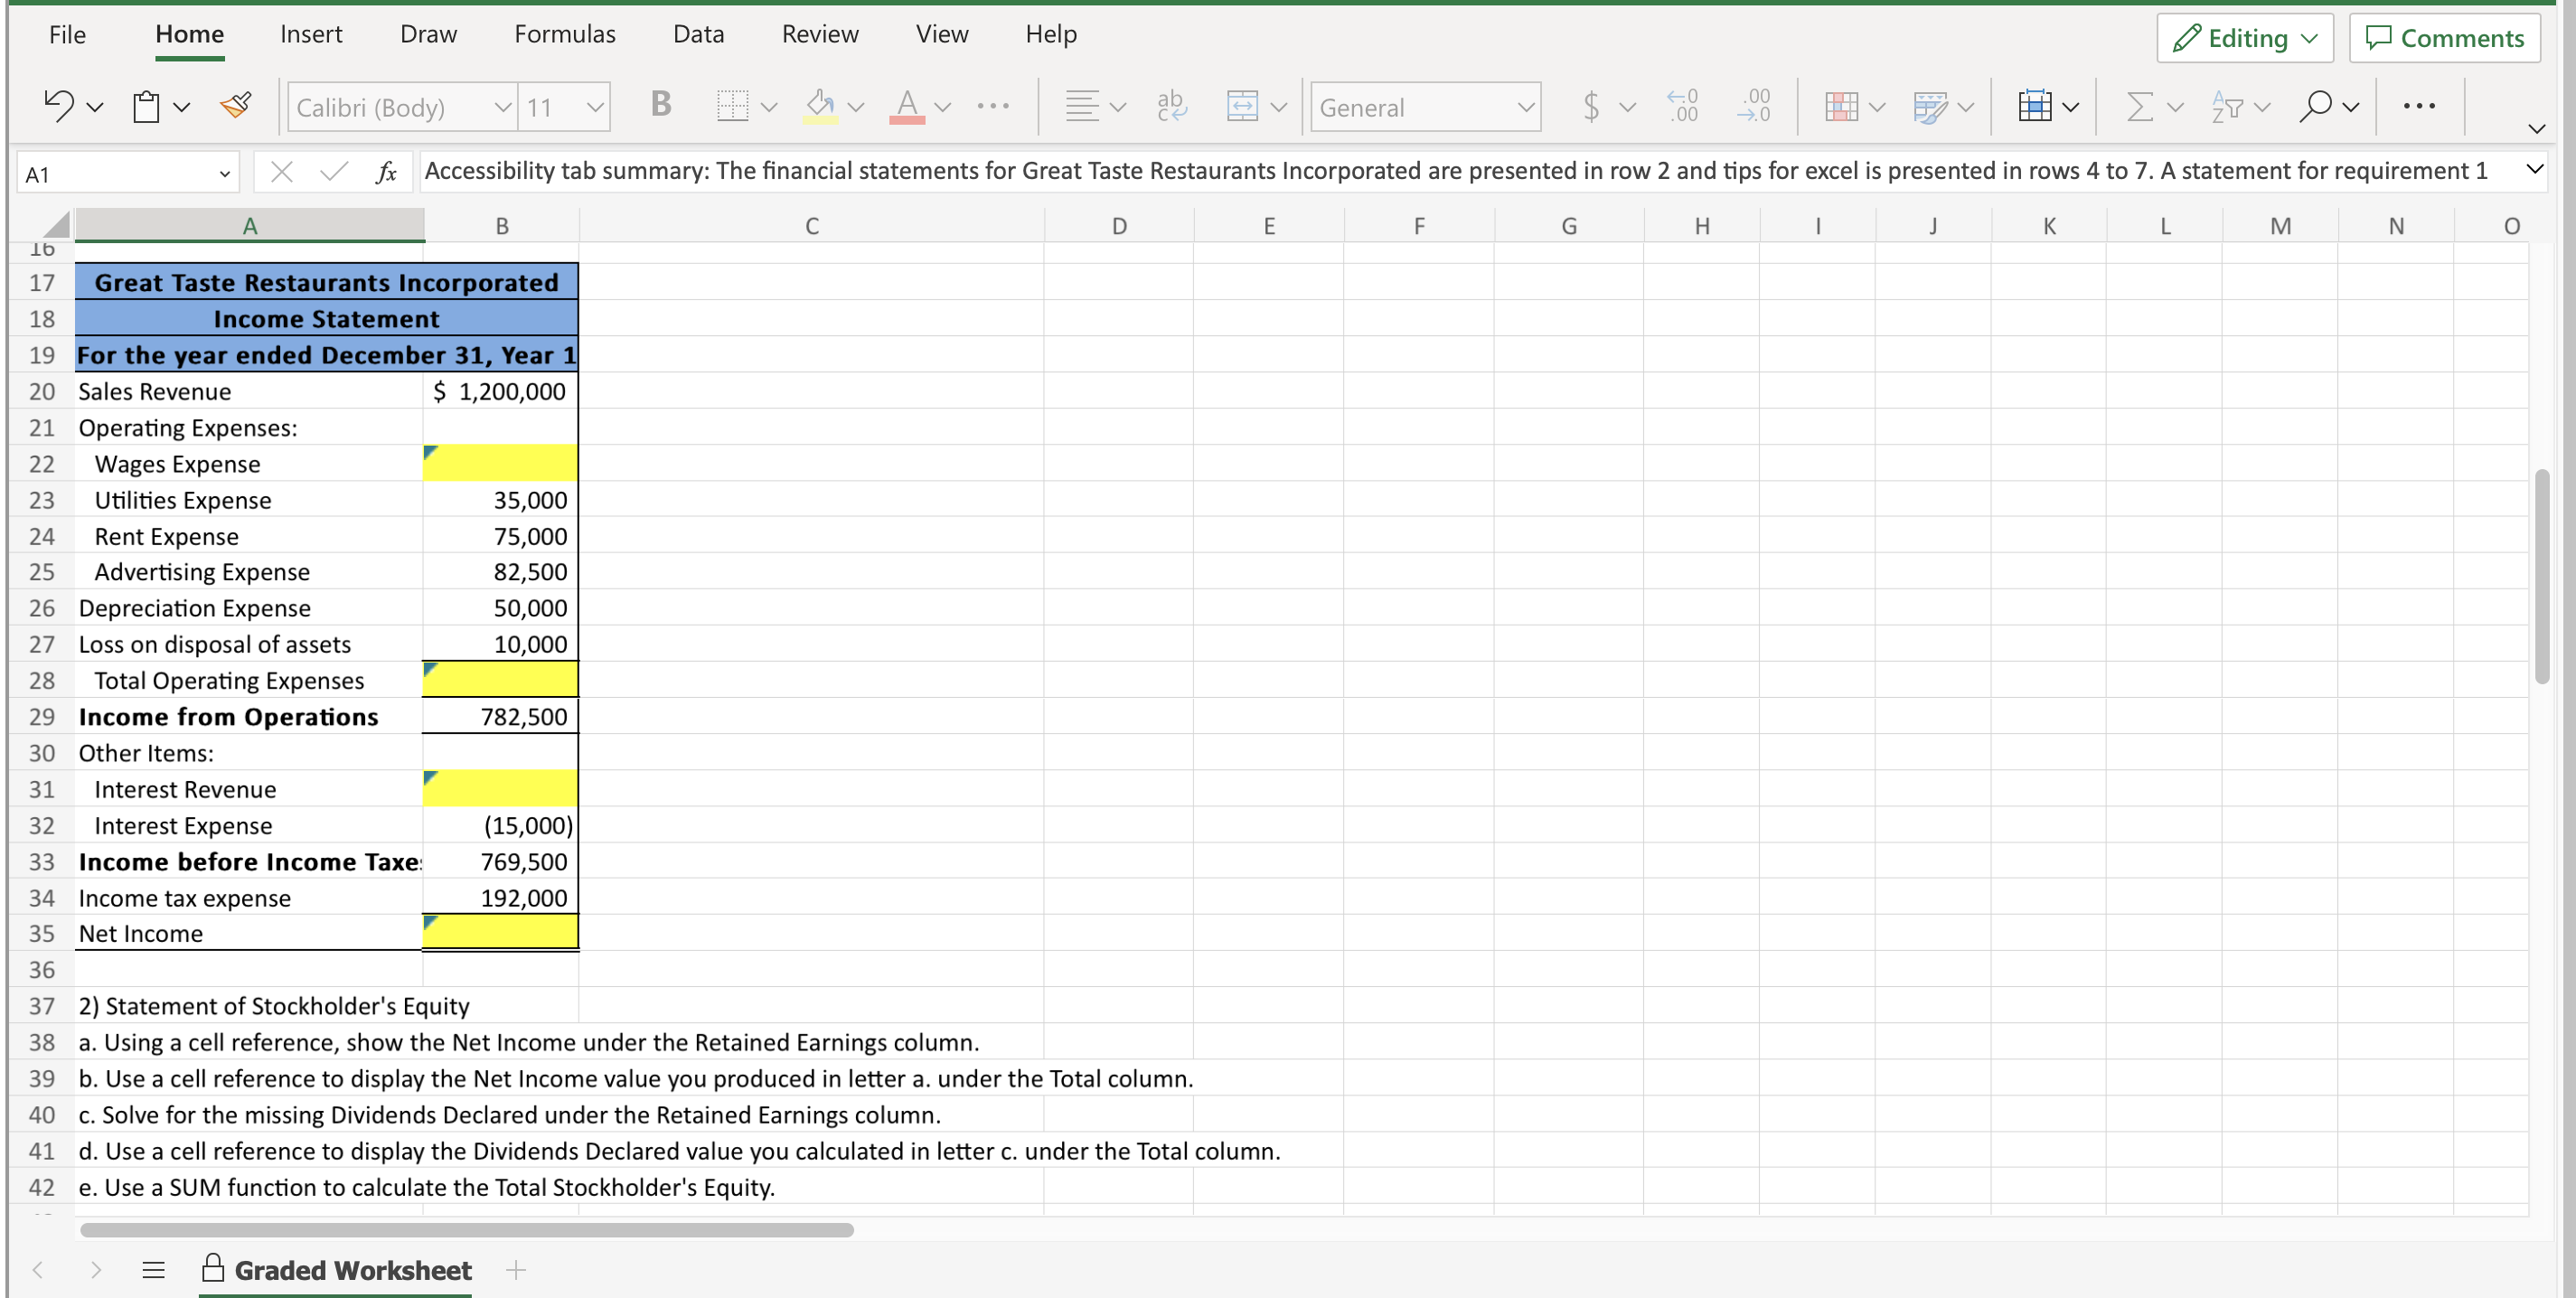This screenshot has width=2576, height=1298.
Task: Open the Review menu
Action: point(820,33)
